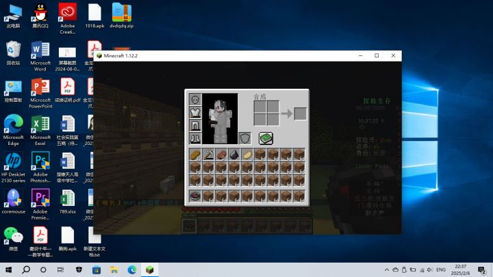
Task: Select 成绩证明.pdf on desktop
Action: tap(67, 90)
